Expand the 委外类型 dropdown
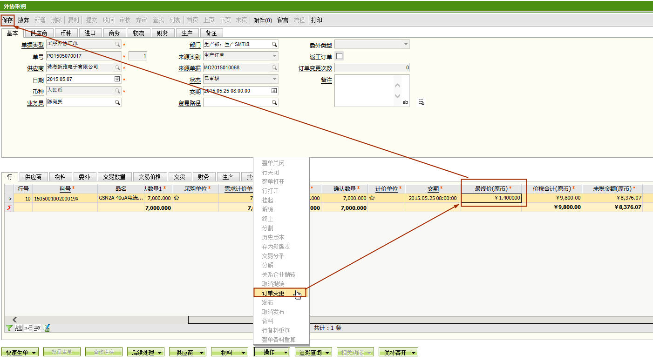 coord(405,44)
